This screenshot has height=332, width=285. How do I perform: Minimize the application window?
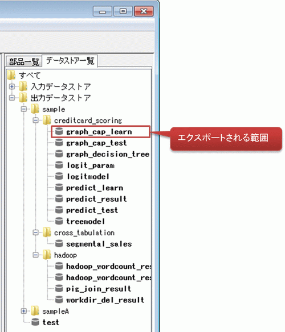pyautogui.click(x=103, y=11)
